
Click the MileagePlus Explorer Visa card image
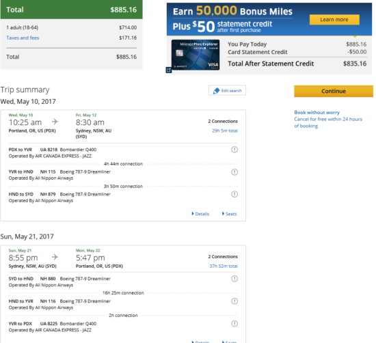(x=196, y=55)
